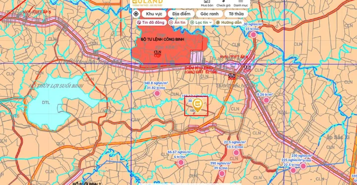Select the Địa điểm search tab

coord(181,14)
